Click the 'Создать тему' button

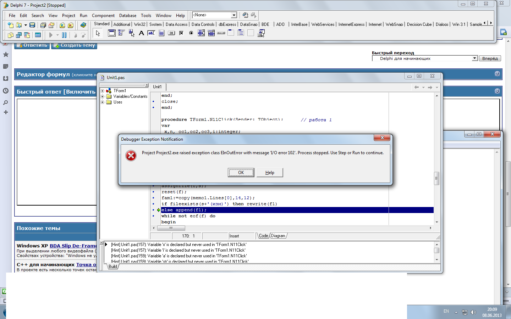click(x=74, y=45)
